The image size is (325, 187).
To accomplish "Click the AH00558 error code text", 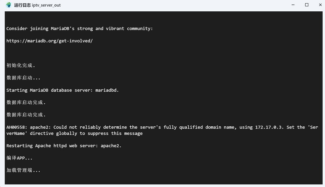I will point(18,127).
